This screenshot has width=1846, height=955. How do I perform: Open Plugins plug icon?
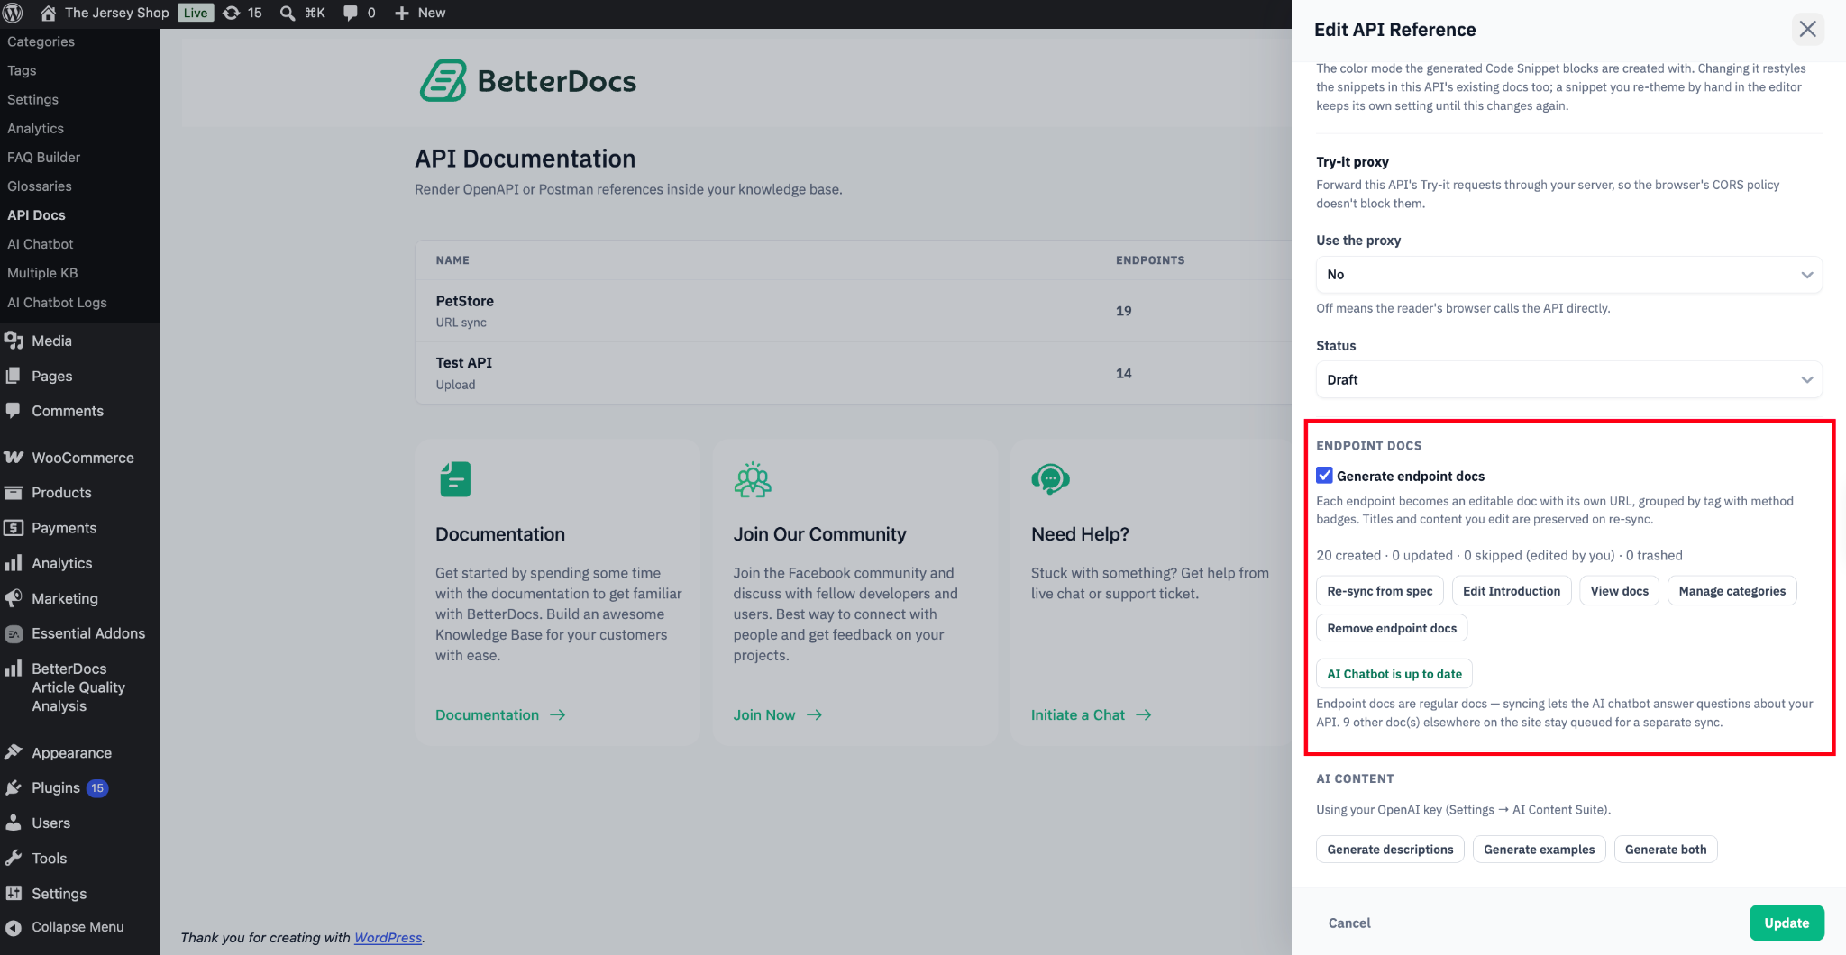(x=14, y=787)
